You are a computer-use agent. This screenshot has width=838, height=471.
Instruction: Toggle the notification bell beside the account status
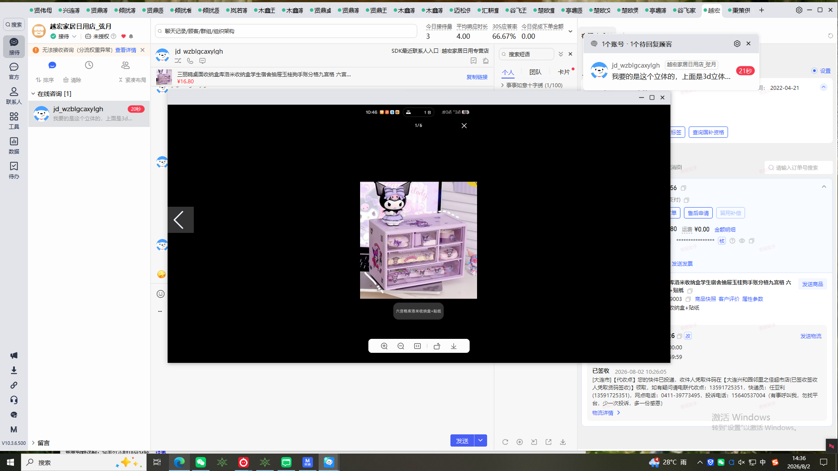tap(131, 36)
